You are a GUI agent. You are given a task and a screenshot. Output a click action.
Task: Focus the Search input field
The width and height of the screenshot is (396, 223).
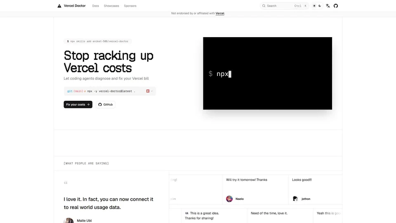coord(284,6)
